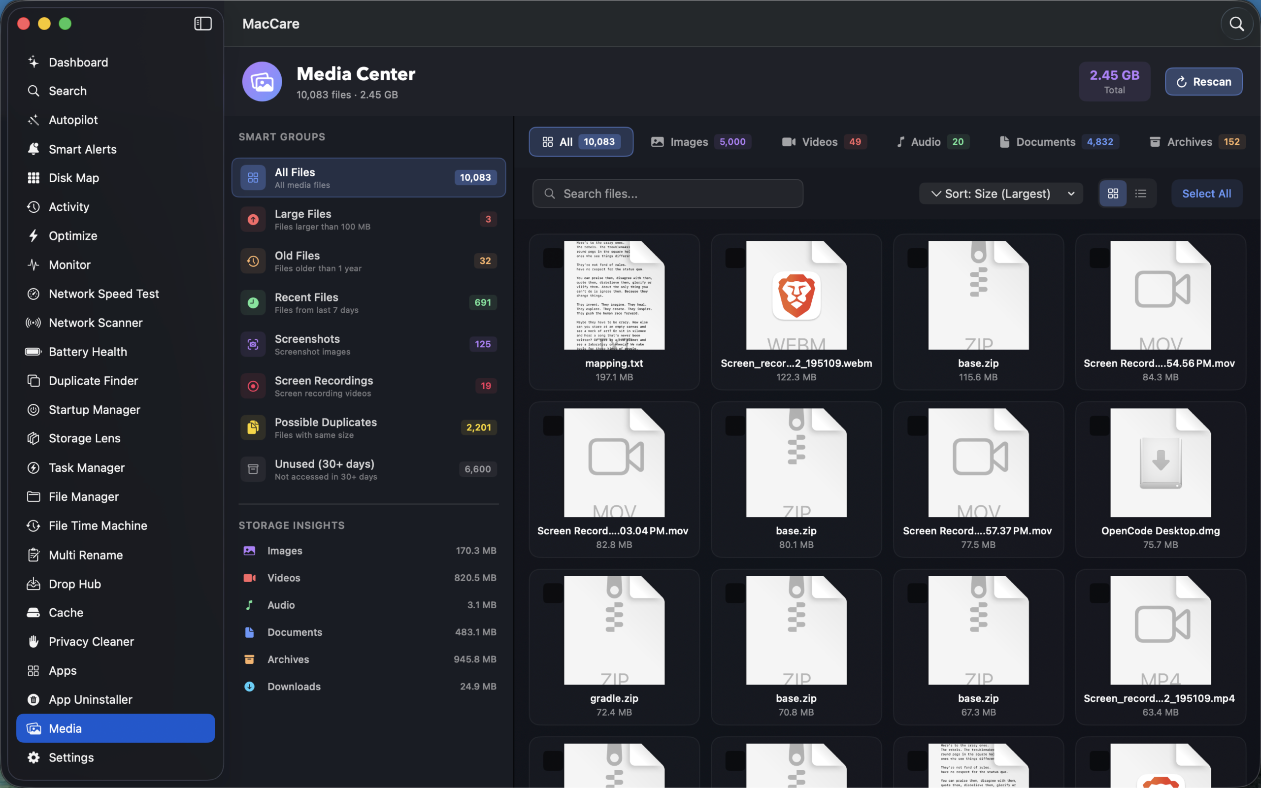Open App Uninstaller in sidebar
Screen dimensions: 1261x788
click(x=115, y=699)
